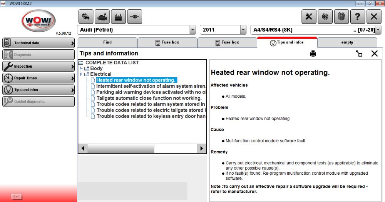Click the large X exit icon in toolbar

374,17
